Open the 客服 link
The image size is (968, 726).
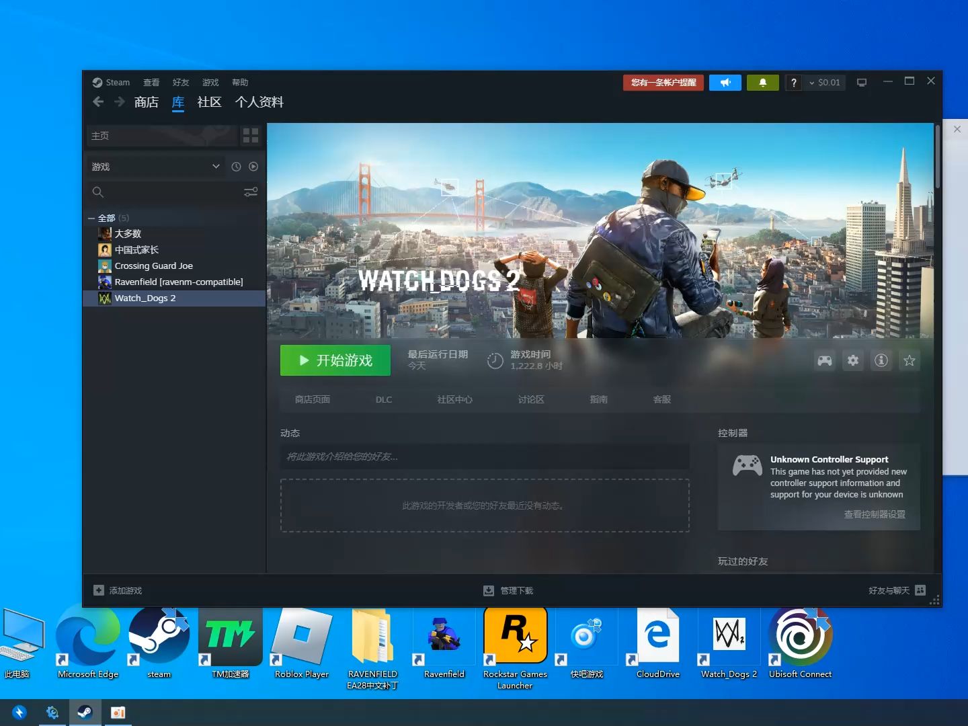(662, 399)
